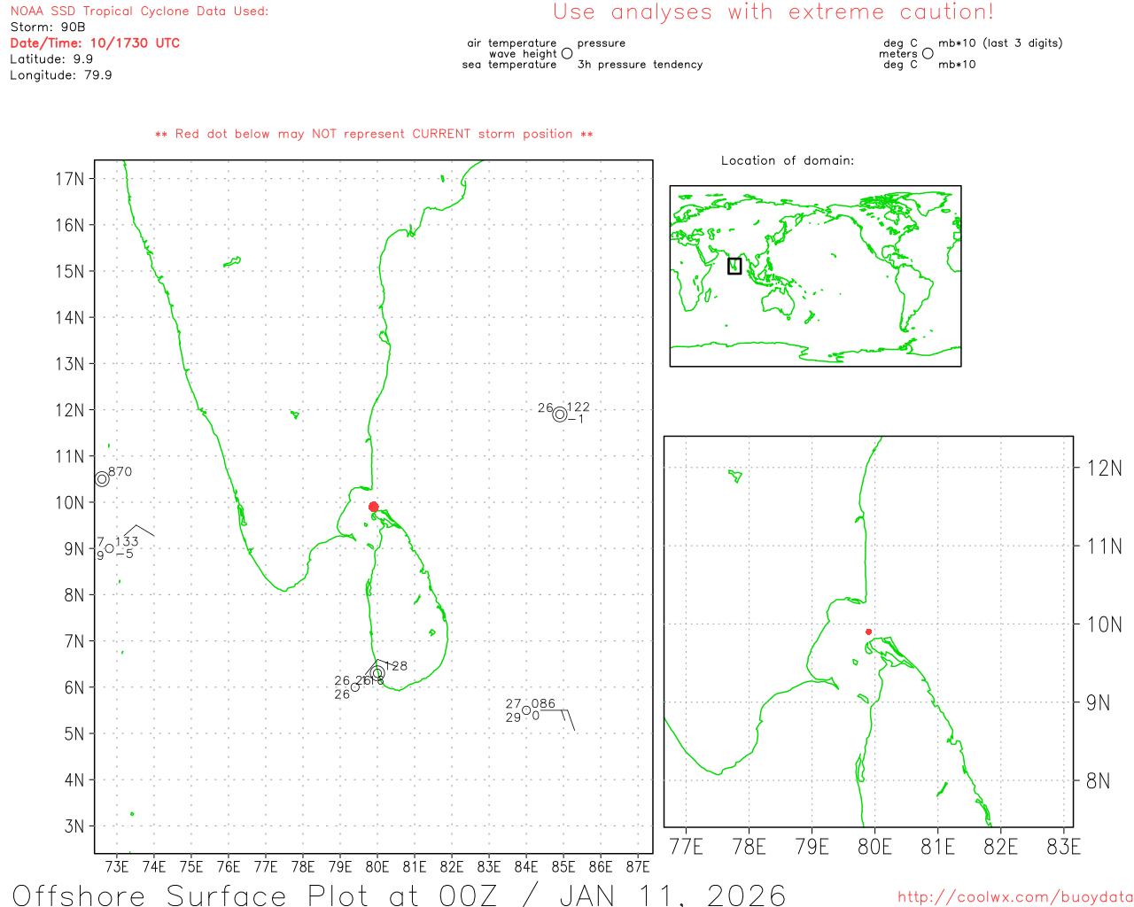Click the 10N label on the inset map
This screenshot has width=1134, height=907.
pos(1104,624)
